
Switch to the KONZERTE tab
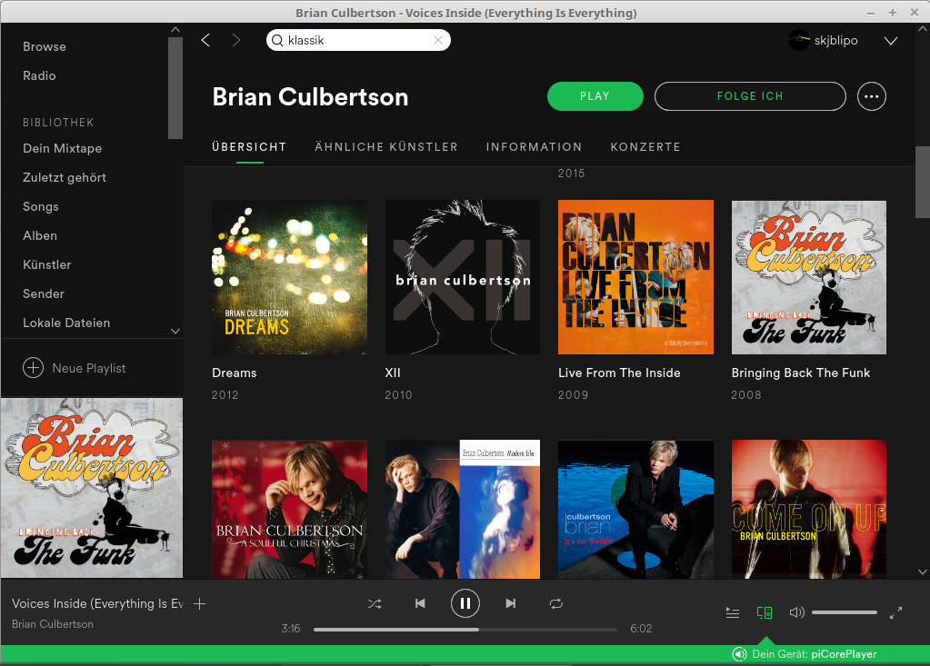tap(645, 147)
